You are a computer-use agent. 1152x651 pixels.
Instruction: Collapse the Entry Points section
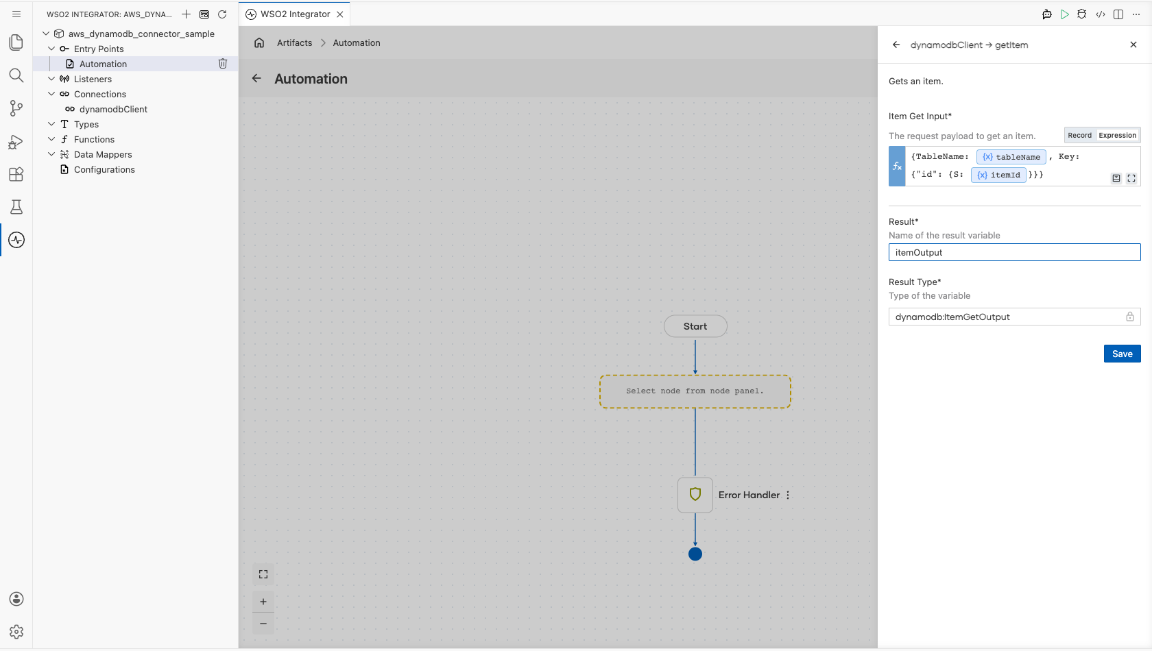point(51,49)
